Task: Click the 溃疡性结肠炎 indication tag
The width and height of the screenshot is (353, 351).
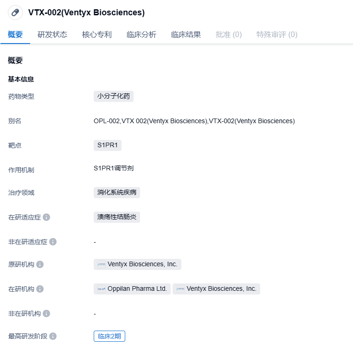Action: pos(117,217)
